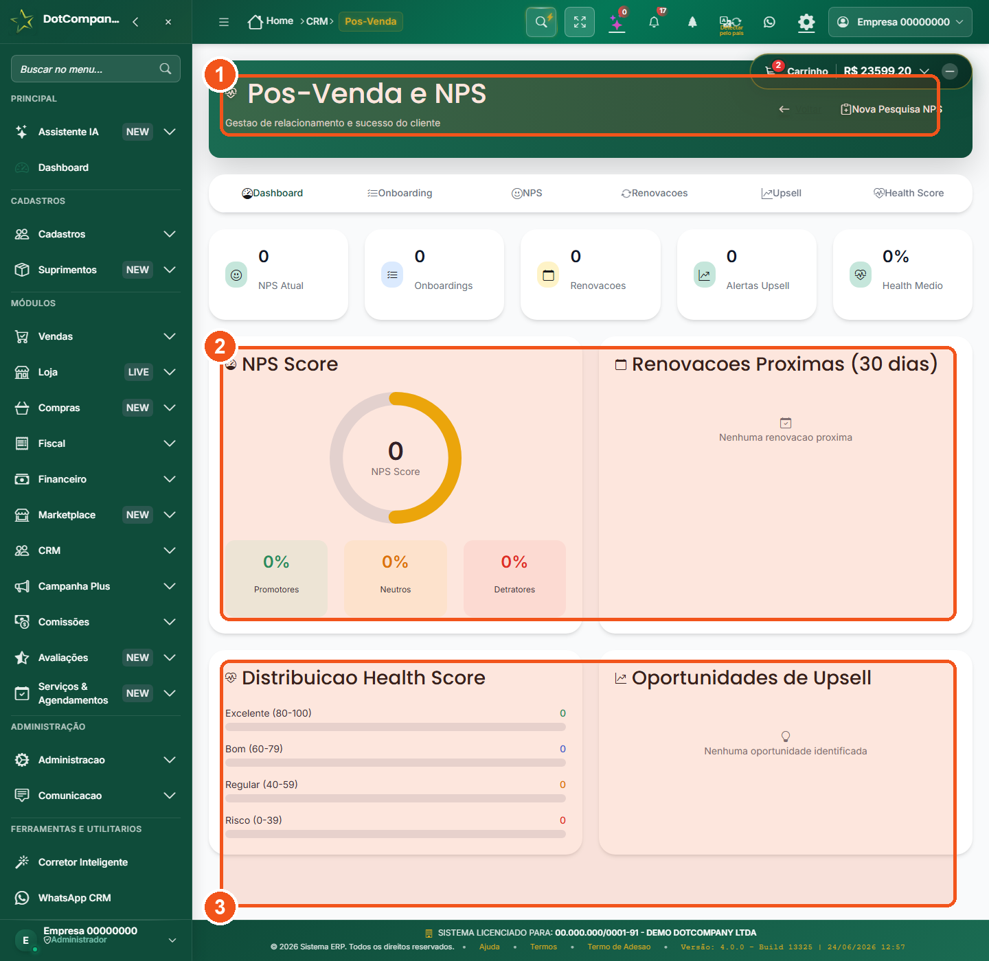Close the sidebar with the X icon
The height and width of the screenshot is (961, 989).
pyautogui.click(x=168, y=22)
